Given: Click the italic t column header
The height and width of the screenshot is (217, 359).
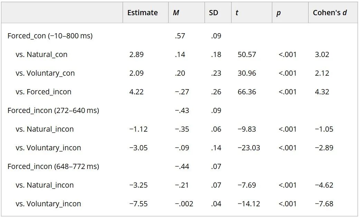Looking at the screenshot, I should pyautogui.click(x=237, y=13).
